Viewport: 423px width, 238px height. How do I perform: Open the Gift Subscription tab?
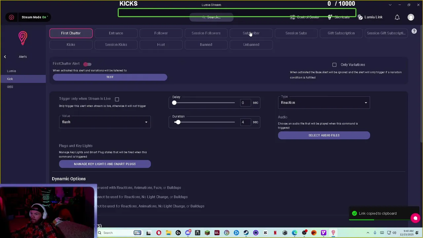pos(341,33)
